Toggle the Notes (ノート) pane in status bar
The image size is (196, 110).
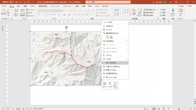click(147, 109)
